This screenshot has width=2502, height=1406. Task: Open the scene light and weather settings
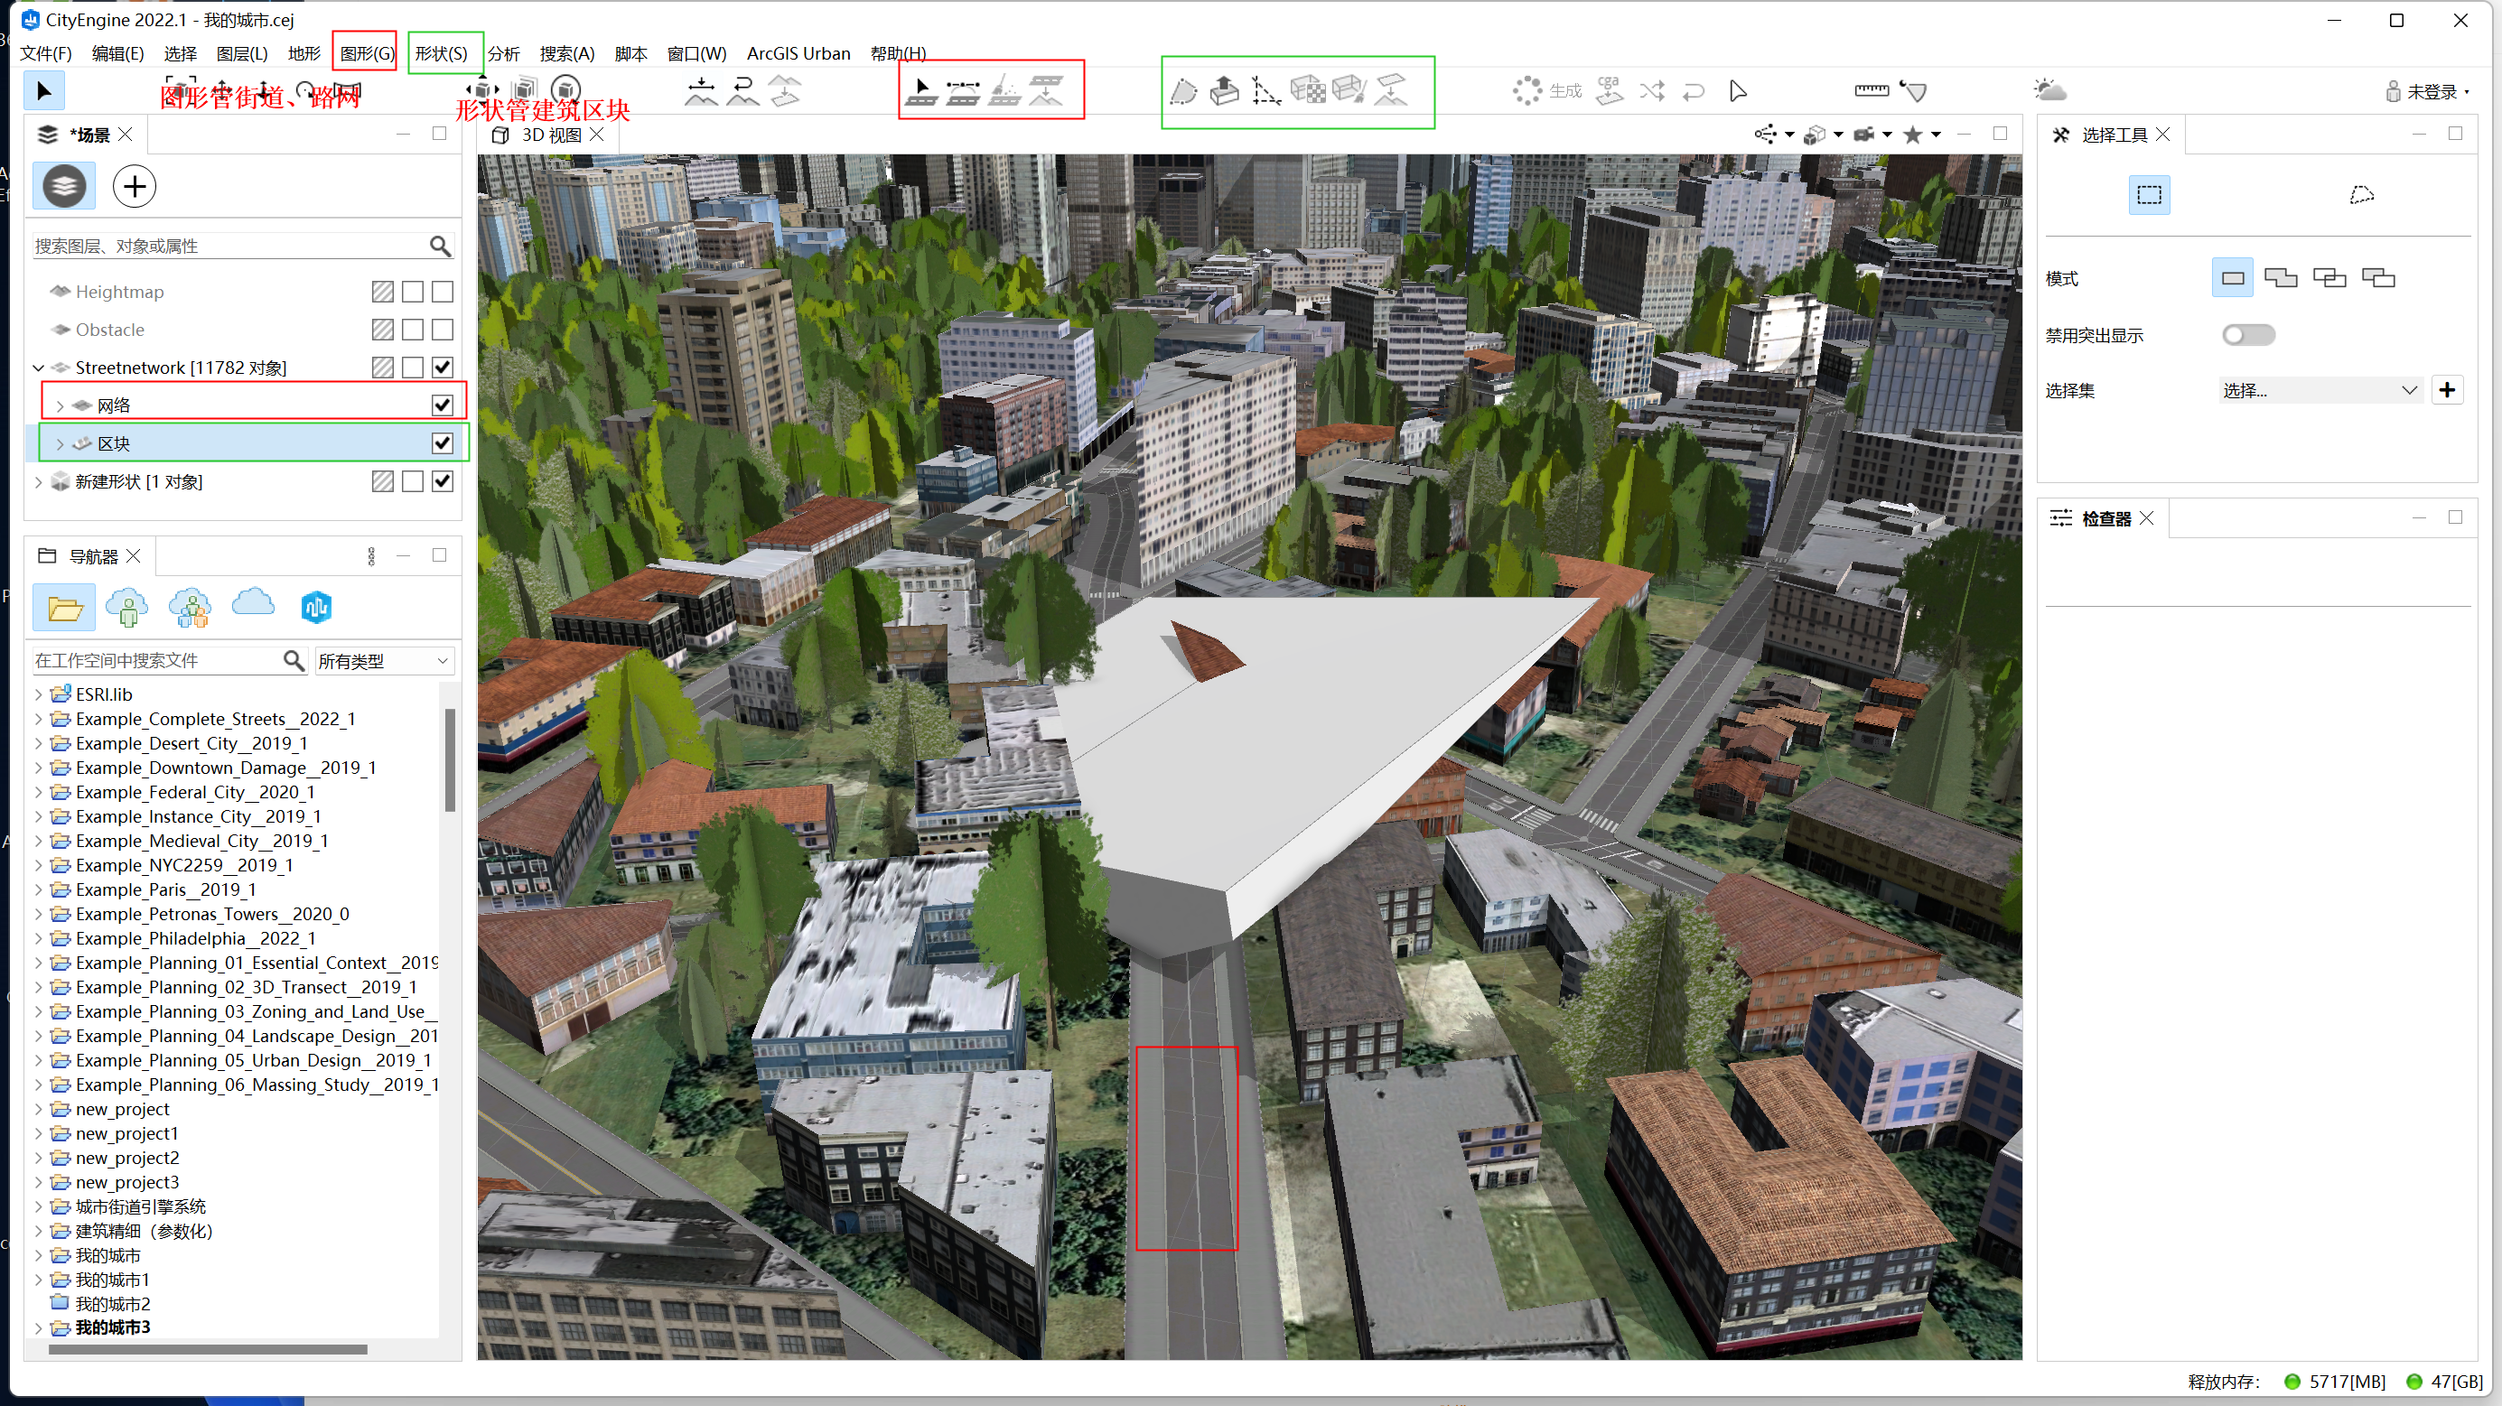pos(2049,91)
